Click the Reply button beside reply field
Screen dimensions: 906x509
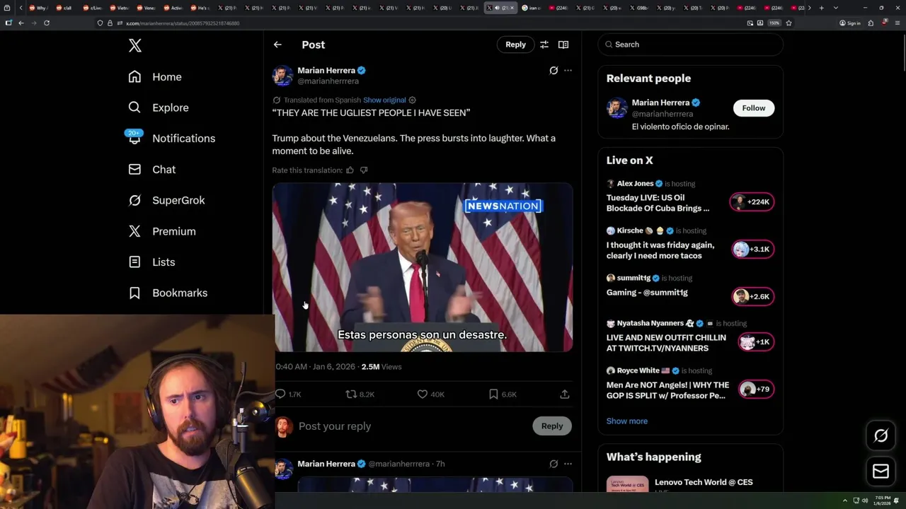(x=552, y=426)
